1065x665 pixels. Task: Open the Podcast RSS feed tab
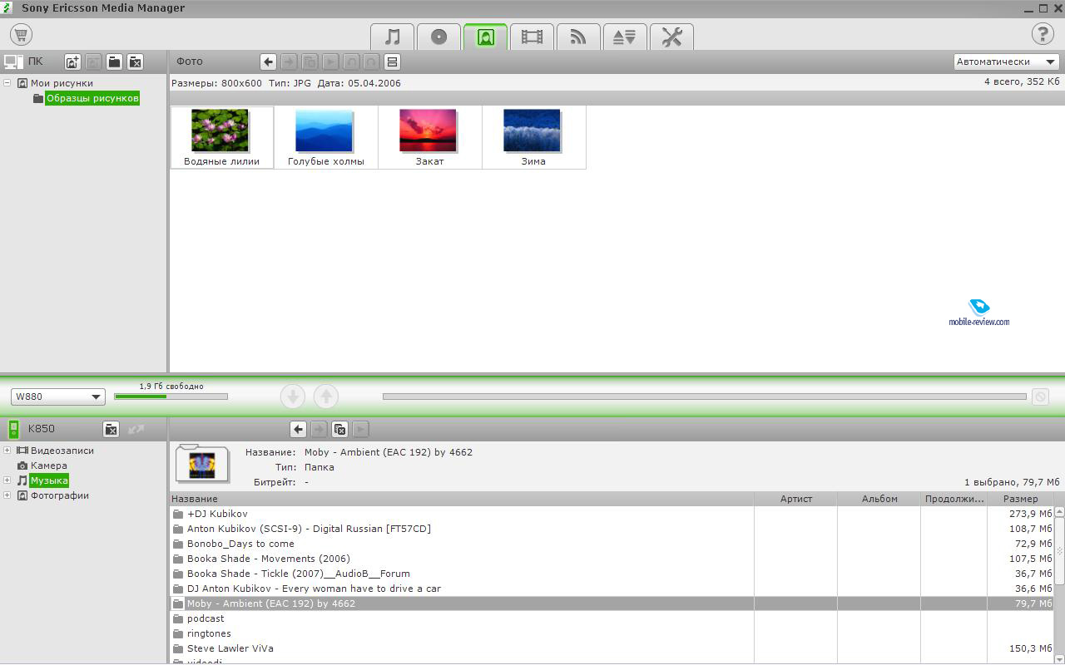[578, 37]
